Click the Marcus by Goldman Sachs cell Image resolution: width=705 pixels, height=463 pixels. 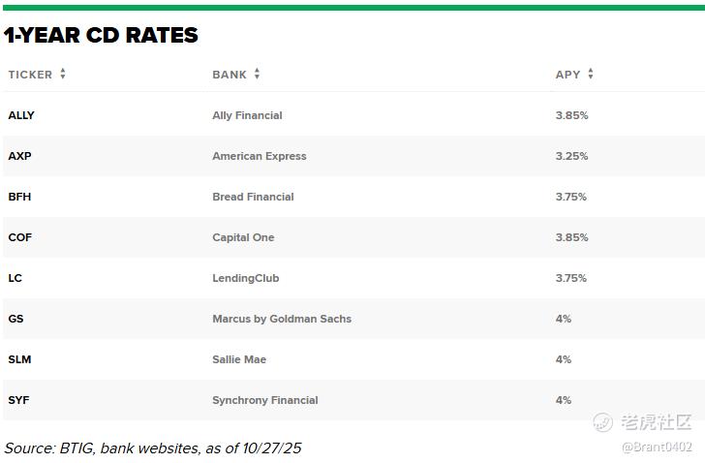point(282,319)
